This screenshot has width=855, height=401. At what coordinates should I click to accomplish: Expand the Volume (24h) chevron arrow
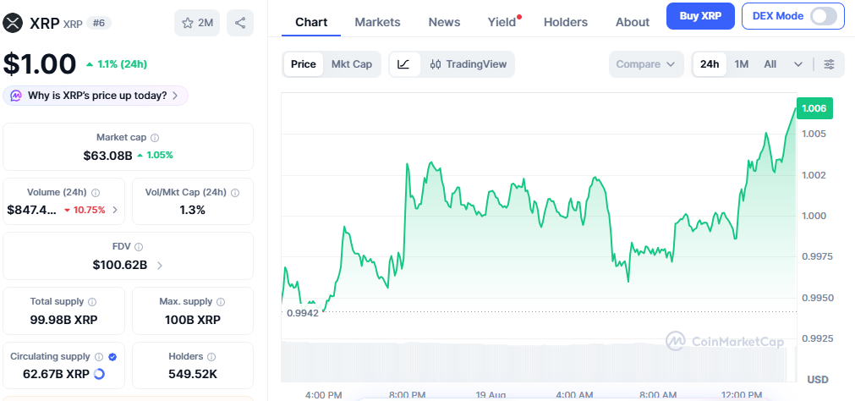point(115,210)
